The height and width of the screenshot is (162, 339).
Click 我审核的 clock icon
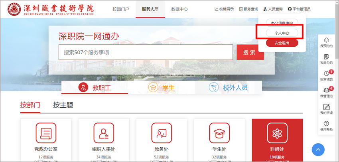click(x=326, y=74)
